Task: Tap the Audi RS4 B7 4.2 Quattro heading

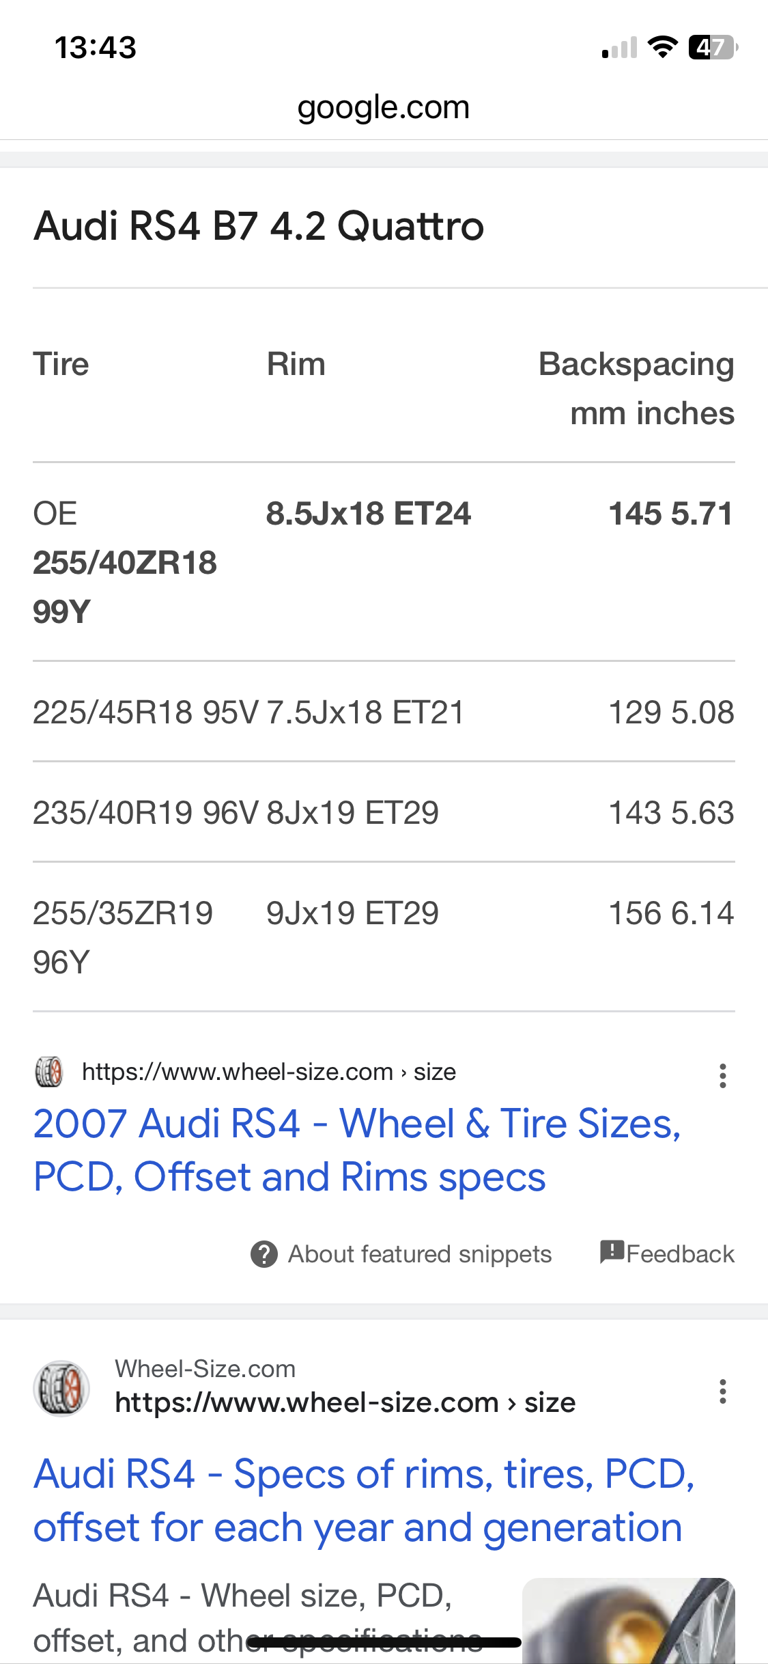Action: [259, 226]
